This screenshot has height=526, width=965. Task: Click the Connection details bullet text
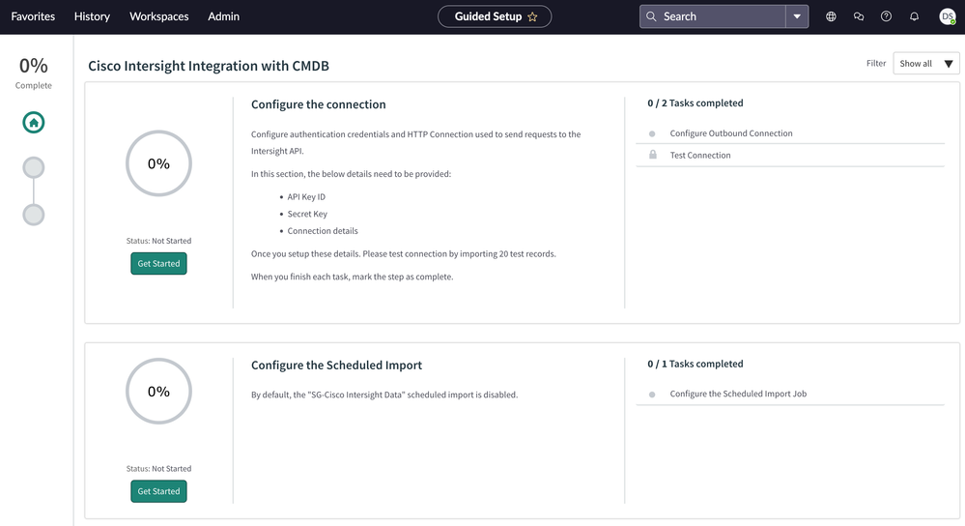tap(323, 231)
